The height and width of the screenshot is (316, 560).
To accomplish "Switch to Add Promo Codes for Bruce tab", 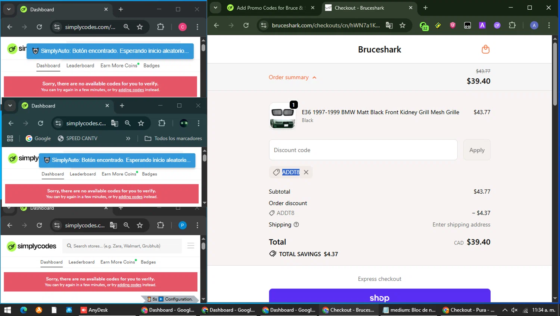I will (x=271, y=8).
